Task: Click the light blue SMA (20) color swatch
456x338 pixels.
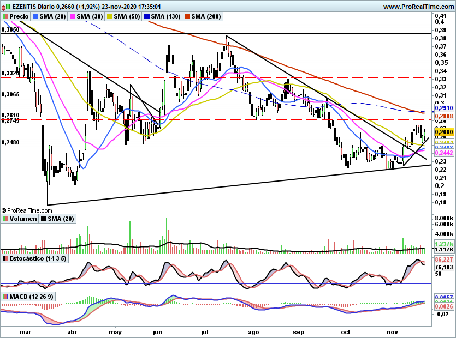Action: pos(35,16)
